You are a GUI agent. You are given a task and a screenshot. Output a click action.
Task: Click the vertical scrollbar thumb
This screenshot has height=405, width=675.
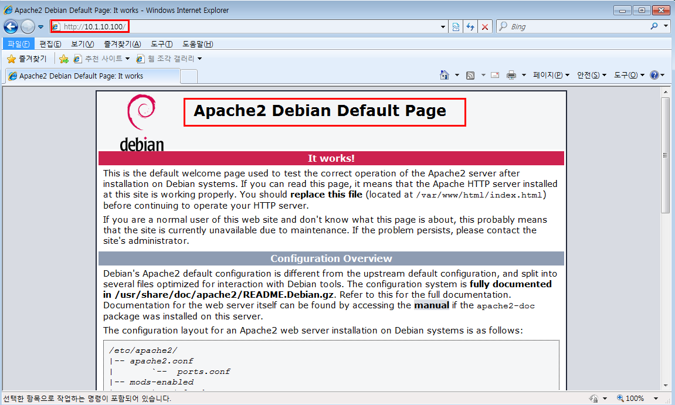pyautogui.click(x=666, y=155)
